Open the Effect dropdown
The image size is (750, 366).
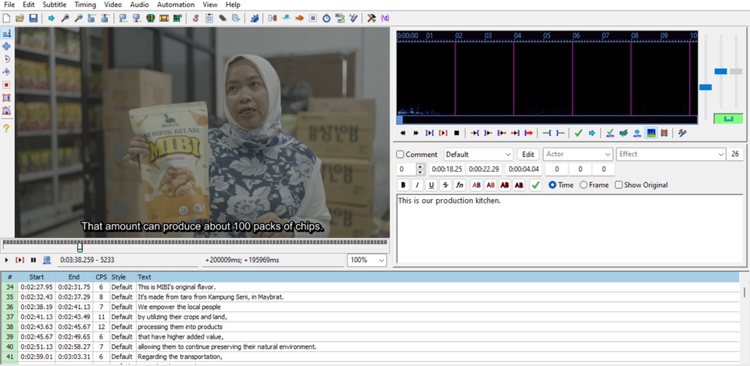(x=671, y=155)
